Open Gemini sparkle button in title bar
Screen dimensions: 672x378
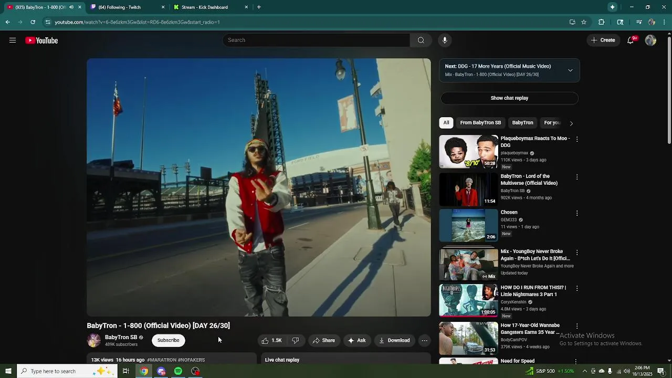(612, 7)
